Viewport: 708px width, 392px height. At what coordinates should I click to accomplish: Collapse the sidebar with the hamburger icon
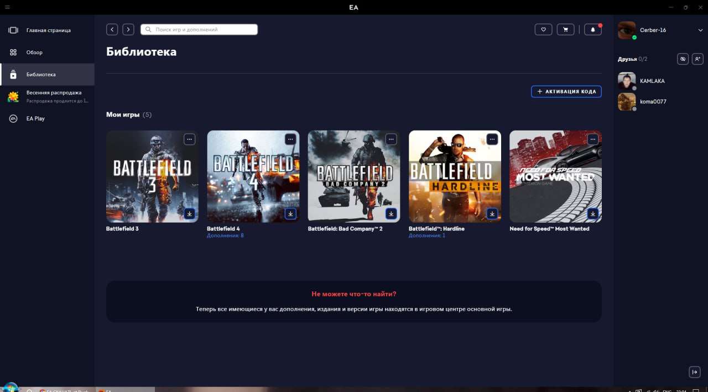coord(7,7)
